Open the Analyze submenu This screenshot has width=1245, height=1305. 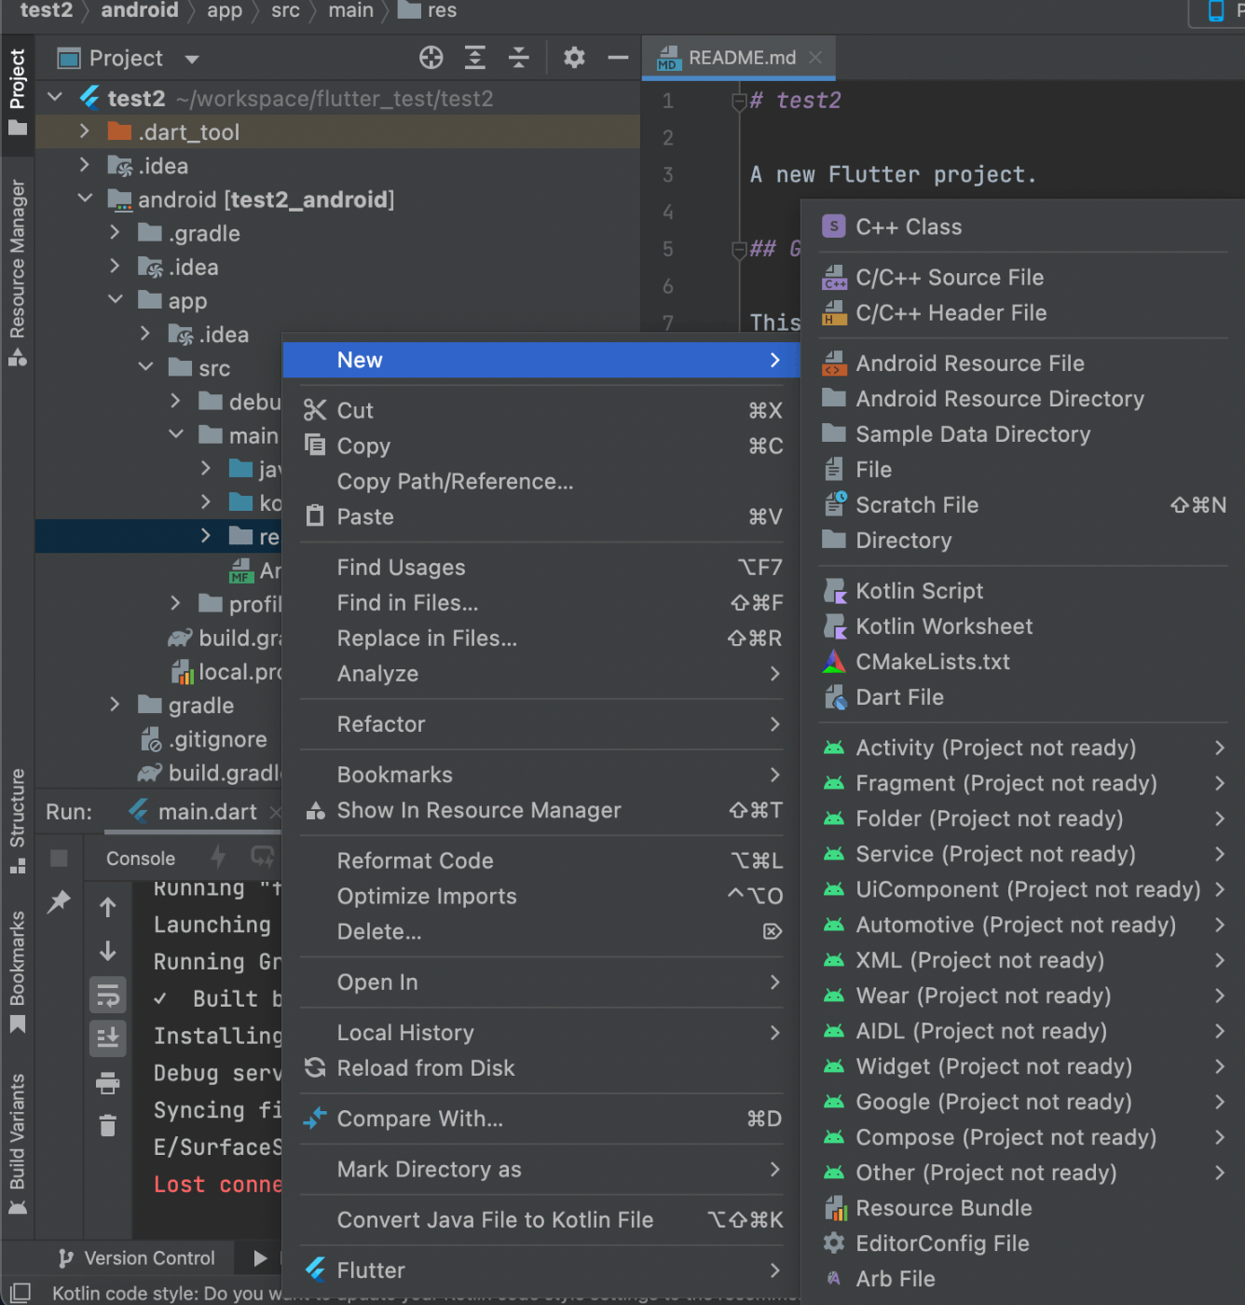[541, 673]
